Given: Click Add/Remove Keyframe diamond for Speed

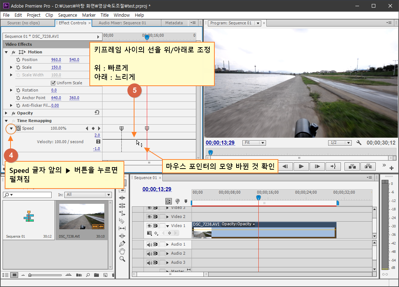Looking at the screenshot, I should [x=93, y=129].
